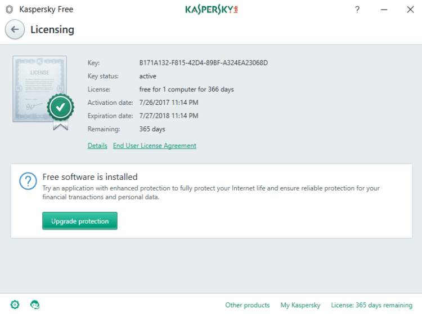The width and height of the screenshot is (422, 314).
Task: Click the 'Licensing' page title
Action: (52, 30)
